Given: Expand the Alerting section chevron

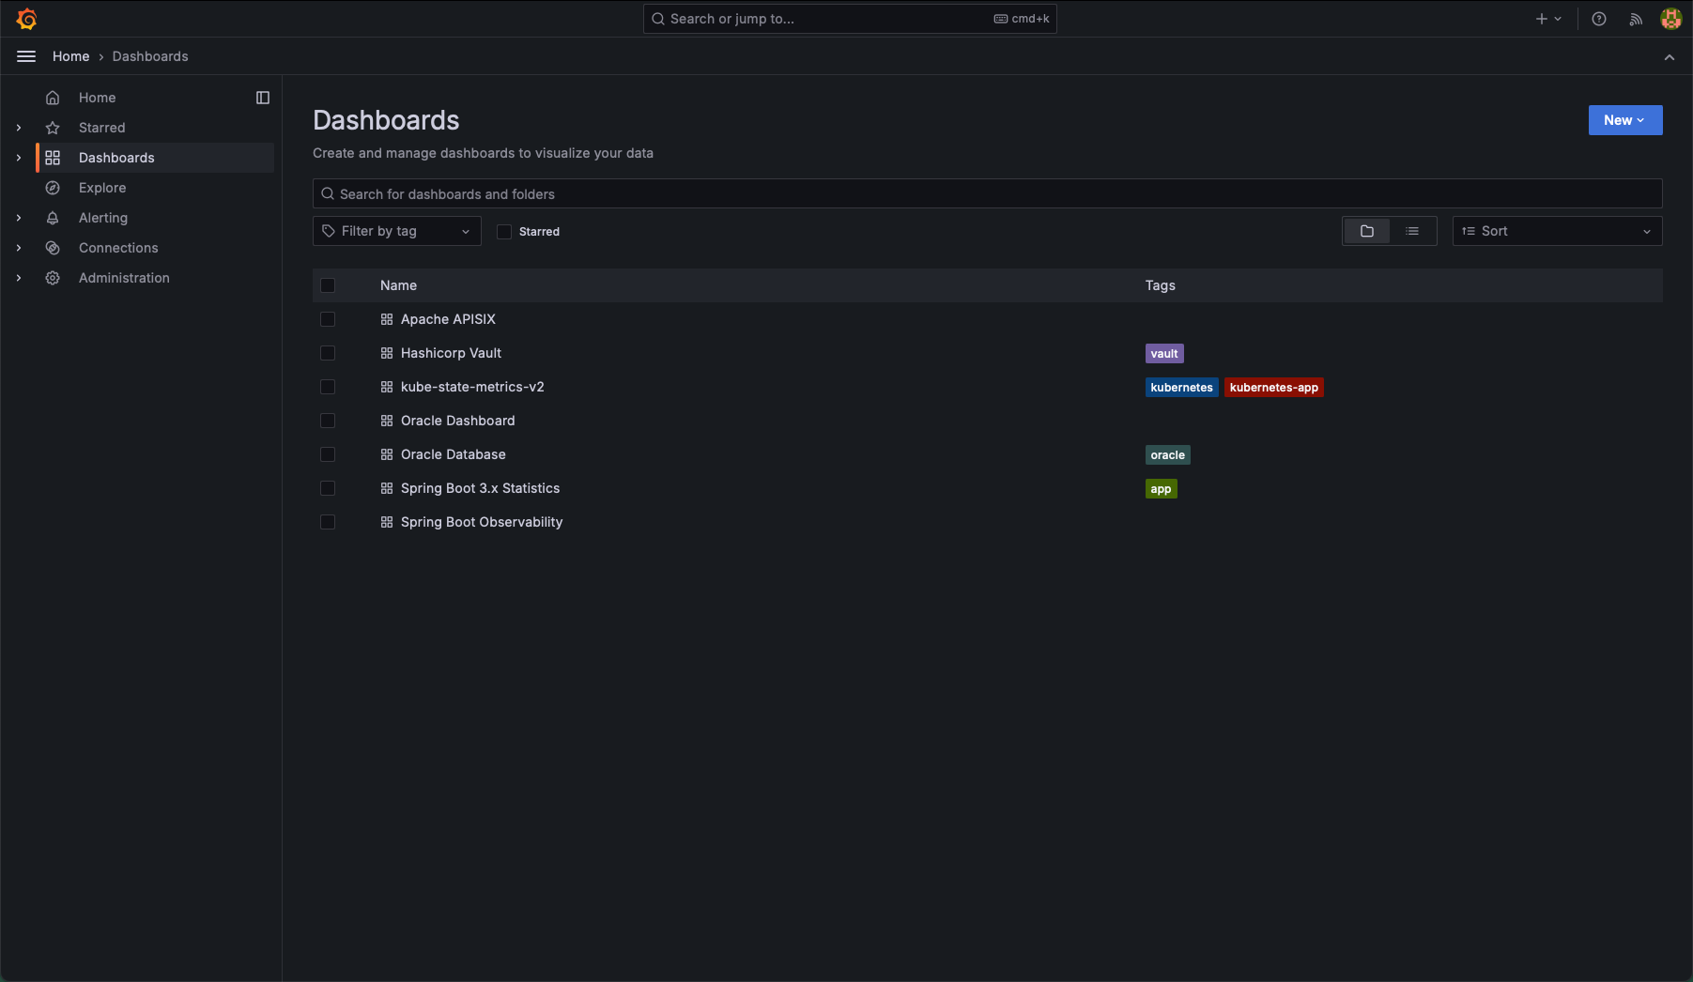Looking at the screenshot, I should click(x=19, y=218).
